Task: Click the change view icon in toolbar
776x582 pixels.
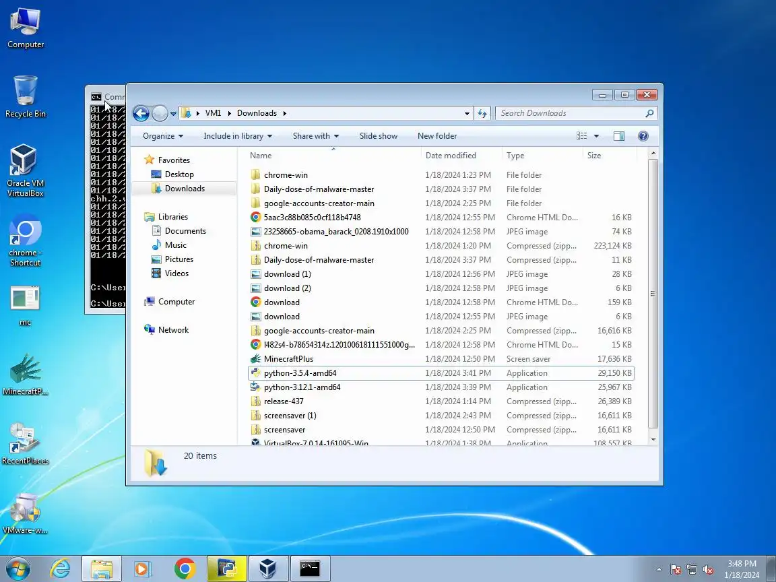Action: (x=582, y=136)
